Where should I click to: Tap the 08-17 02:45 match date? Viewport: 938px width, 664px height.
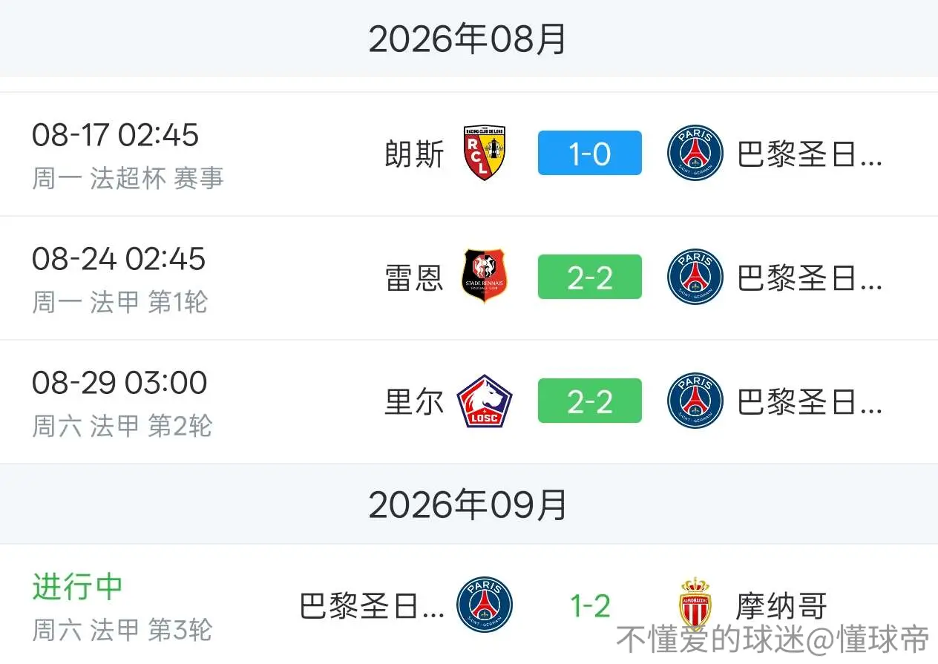coord(115,135)
